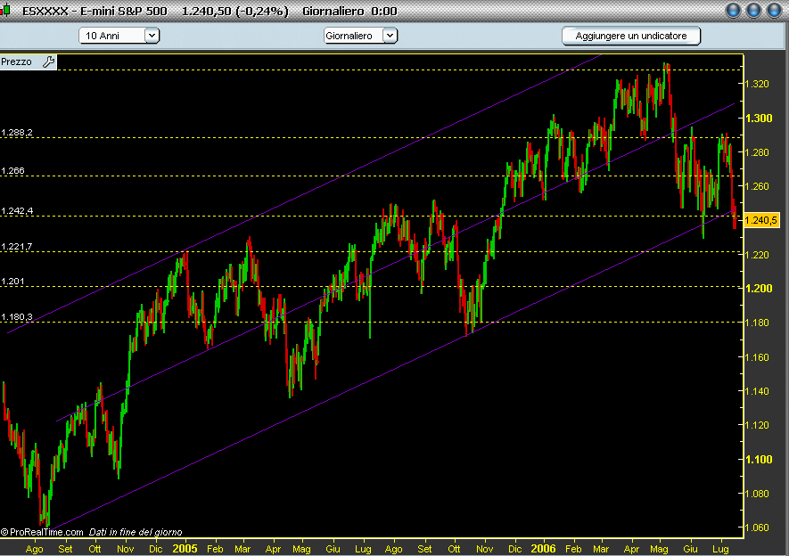Screen dimensions: 789x556
Task: Click the 1.200 price axis label
Action: [759, 288]
